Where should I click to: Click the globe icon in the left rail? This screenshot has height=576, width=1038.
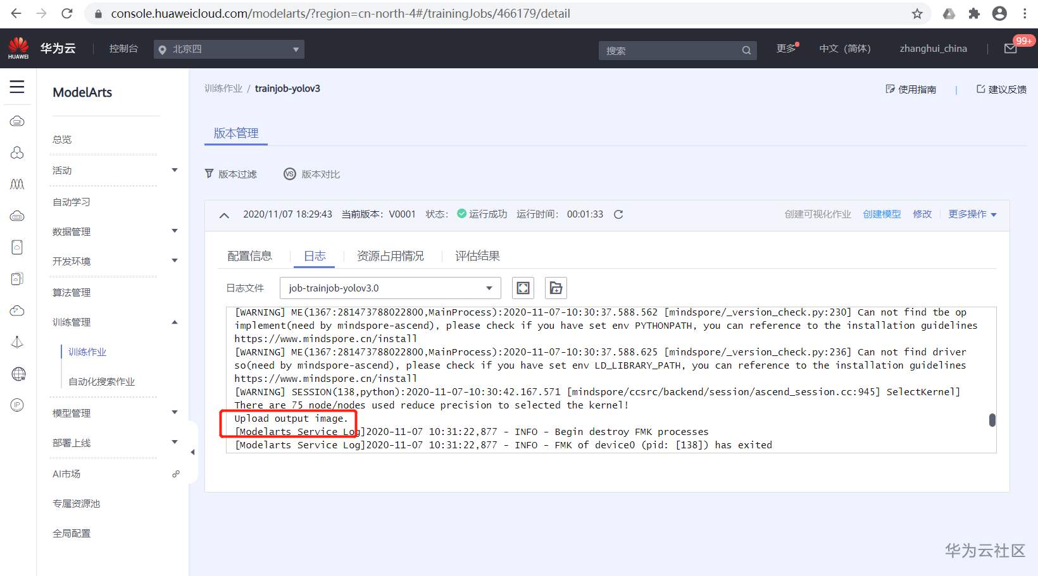pyautogui.click(x=18, y=374)
